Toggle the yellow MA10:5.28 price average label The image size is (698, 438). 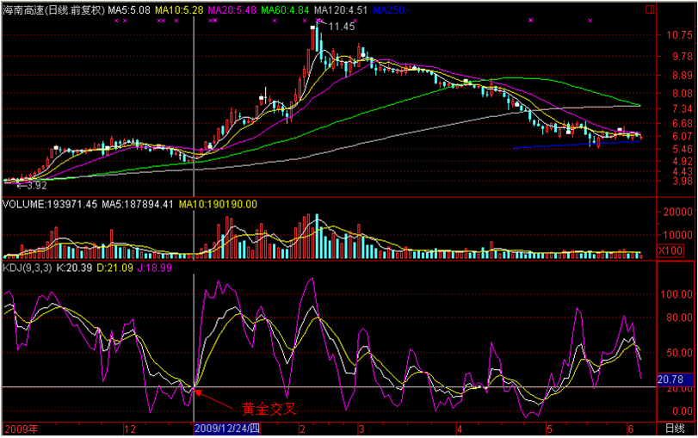(179, 10)
